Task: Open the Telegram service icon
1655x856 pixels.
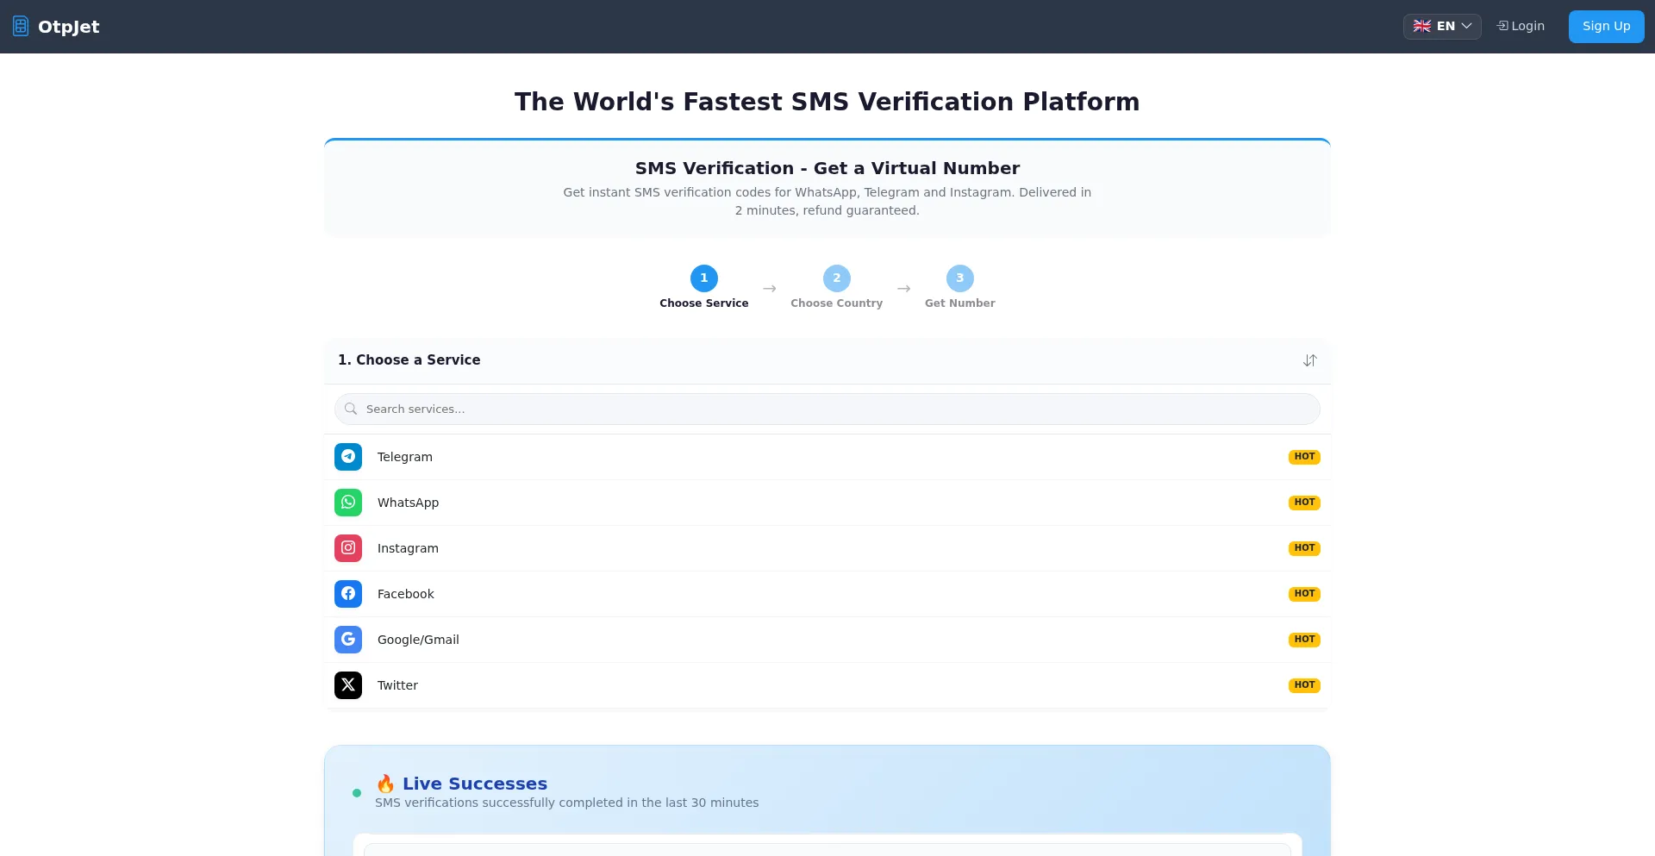Action: coord(348,457)
